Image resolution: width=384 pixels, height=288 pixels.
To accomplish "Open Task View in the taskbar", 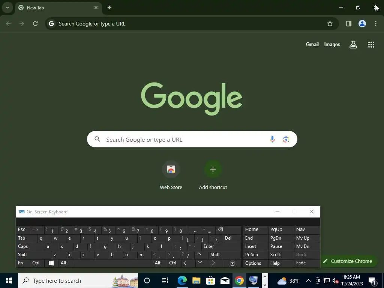I will (x=165, y=280).
